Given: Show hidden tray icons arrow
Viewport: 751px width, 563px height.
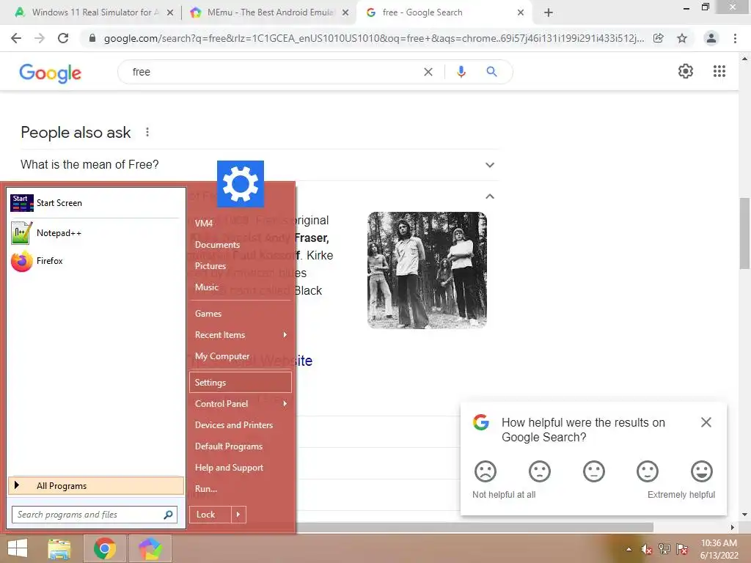Looking at the screenshot, I should [x=629, y=549].
